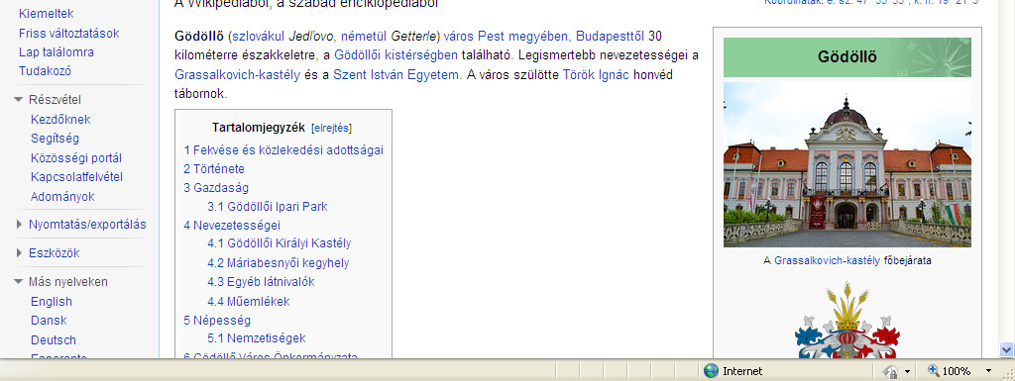
Task: Open the Török Ignác link
Action: tap(596, 75)
